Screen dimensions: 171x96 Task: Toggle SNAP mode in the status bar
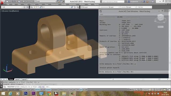click(x=29, y=90)
